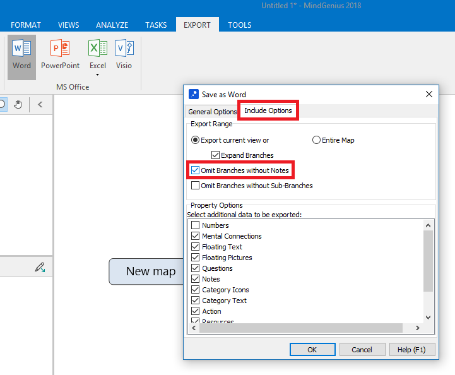
Task: Toggle the Notes checkbox
Action: click(195, 279)
